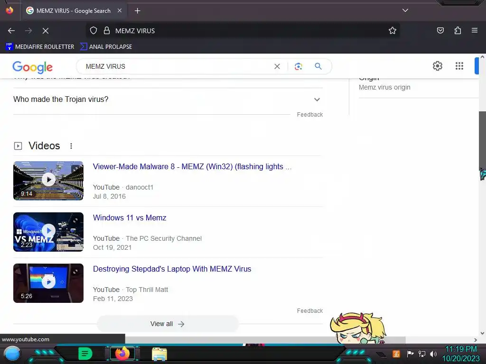The image size is (486, 364).
Task: Select the MEMZ VIRUS - Google Search tab
Action: (x=74, y=11)
